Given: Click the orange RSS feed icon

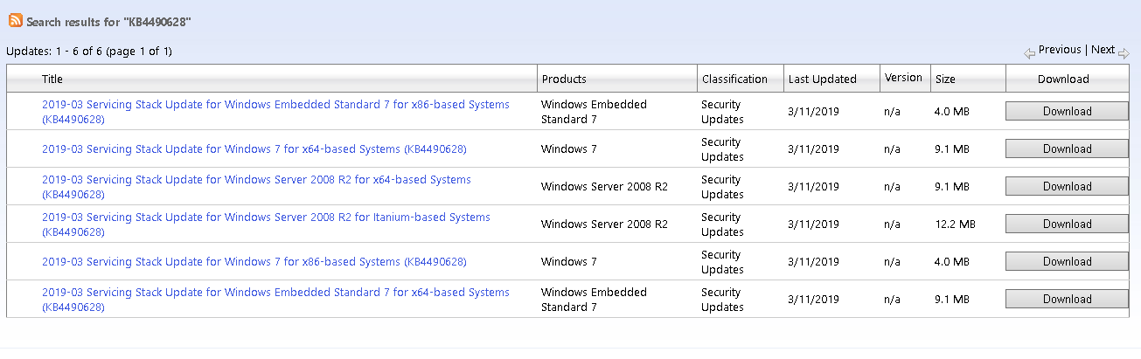Looking at the screenshot, I should tap(16, 20).
